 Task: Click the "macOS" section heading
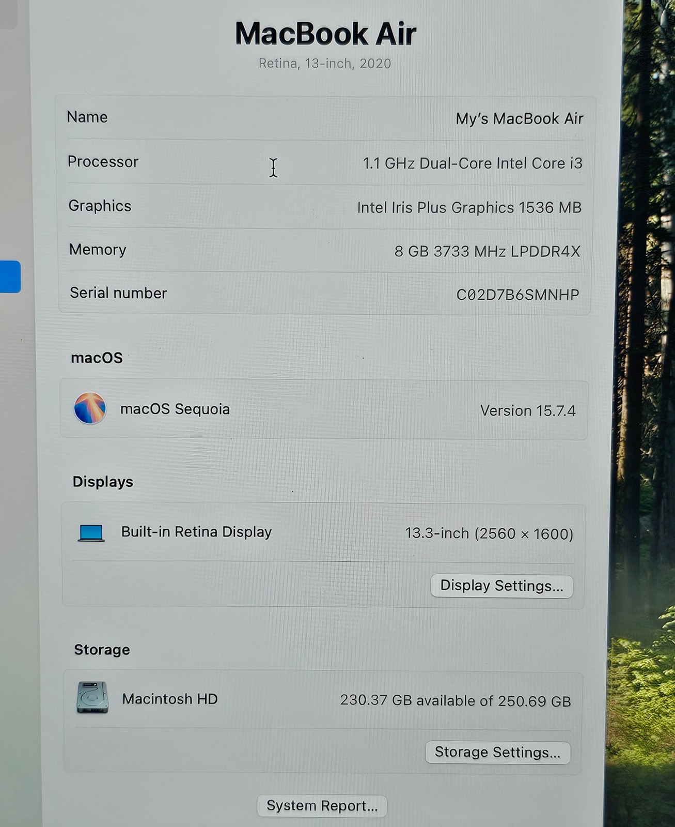pos(97,358)
